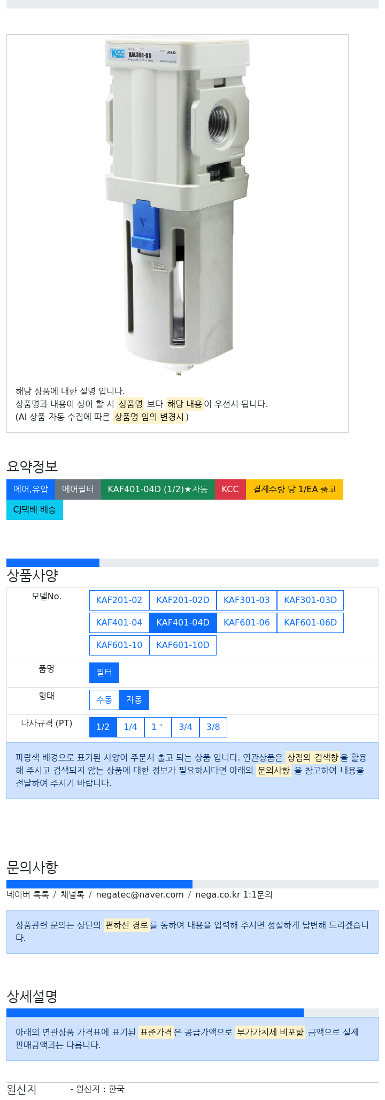This screenshot has height=1100, width=385.
Task: Choose thread size 3/4
Action: tap(186, 727)
